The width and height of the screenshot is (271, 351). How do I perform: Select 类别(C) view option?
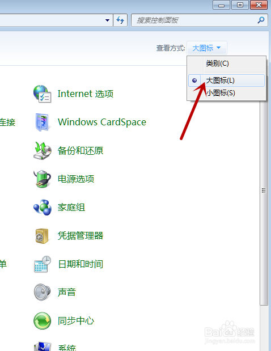coord(226,64)
